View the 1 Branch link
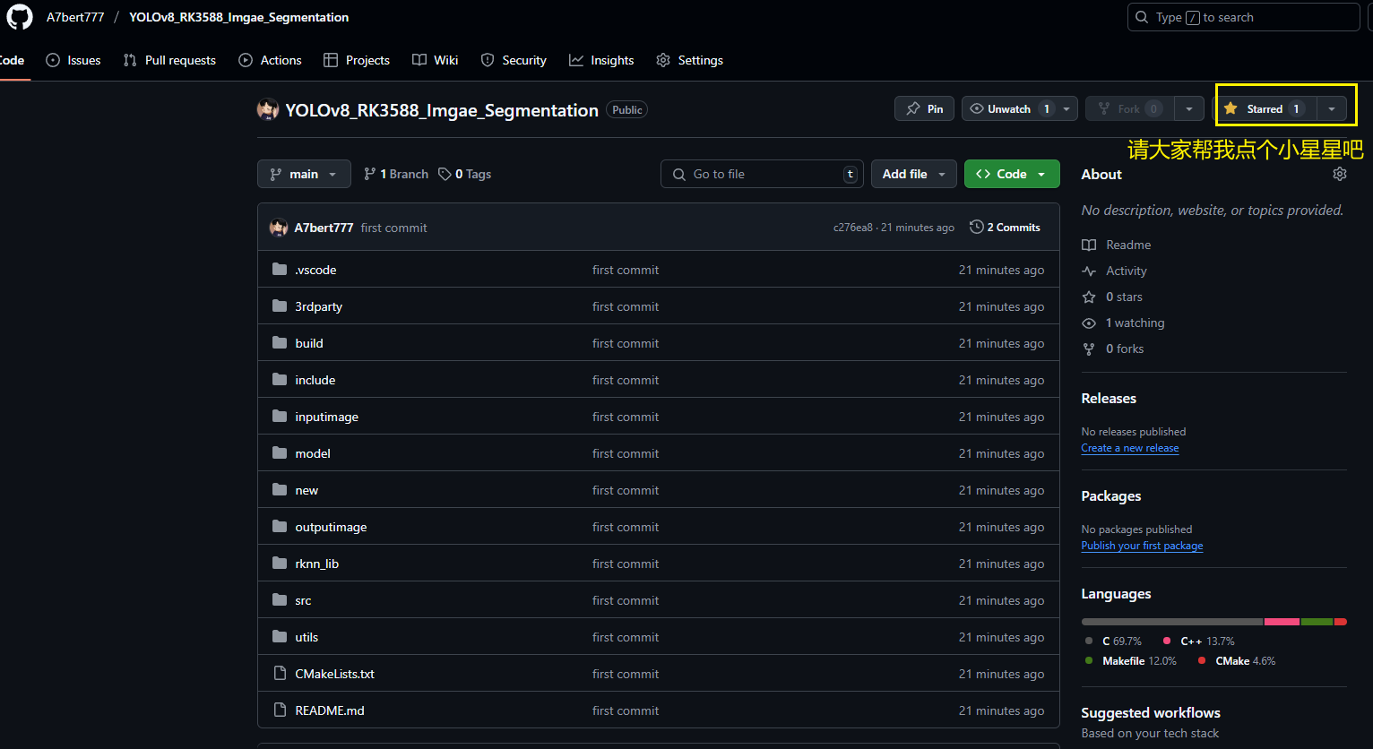This screenshot has height=749, width=1373. tap(396, 174)
